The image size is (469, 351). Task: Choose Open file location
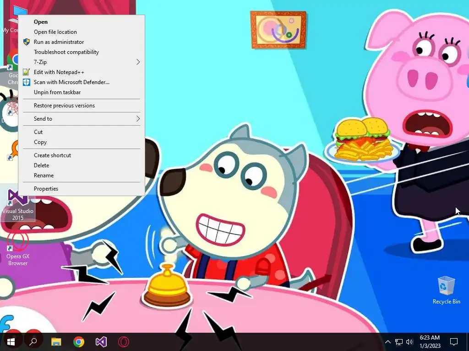click(x=82, y=32)
